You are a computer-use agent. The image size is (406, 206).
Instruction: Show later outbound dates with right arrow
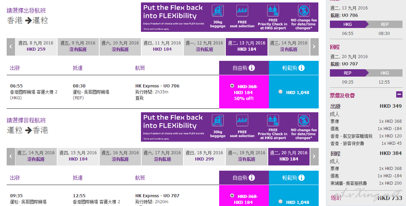coord(314,47)
